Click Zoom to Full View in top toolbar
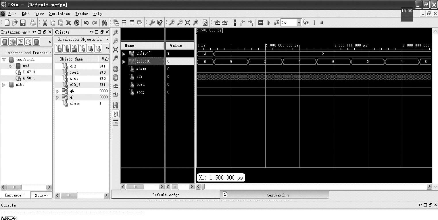The height and width of the screenshot is (220, 438). tap(187, 23)
